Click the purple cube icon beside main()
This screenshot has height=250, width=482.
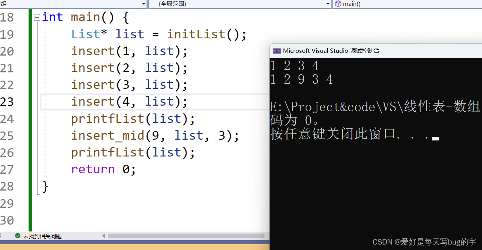coord(338,4)
